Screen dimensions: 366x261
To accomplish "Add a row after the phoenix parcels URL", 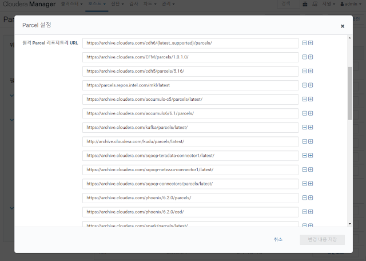I will (311, 197).
